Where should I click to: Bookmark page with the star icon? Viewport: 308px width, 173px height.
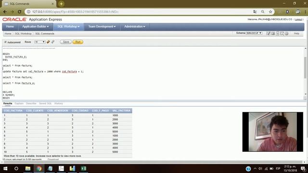(270, 12)
